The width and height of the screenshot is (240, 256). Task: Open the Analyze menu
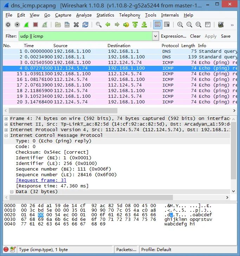pos(84,15)
